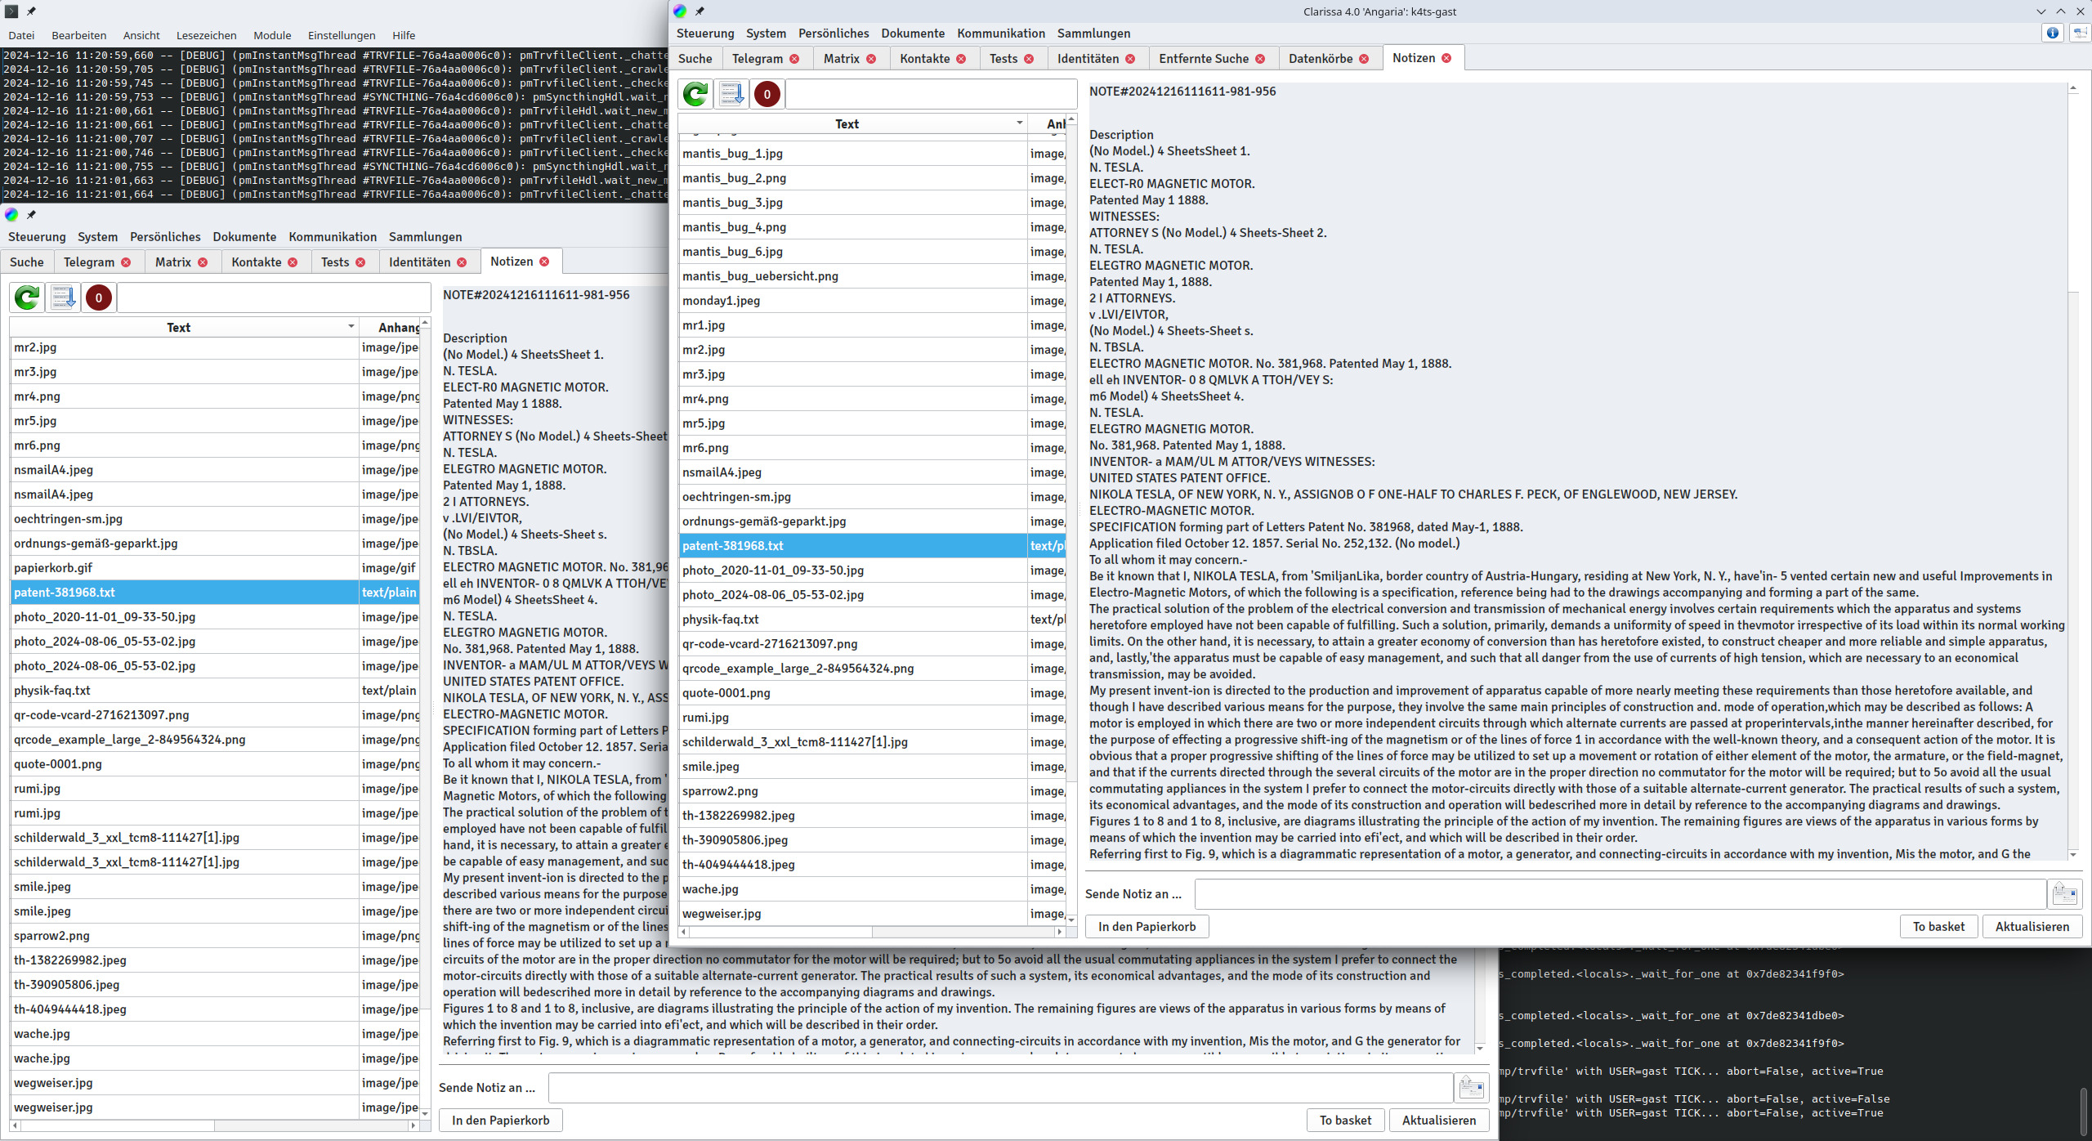This screenshot has height=1141, width=2092.
Task: Click the green refresh icon in back Clarissa window
Action: pyautogui.click(x=27, y=298)
